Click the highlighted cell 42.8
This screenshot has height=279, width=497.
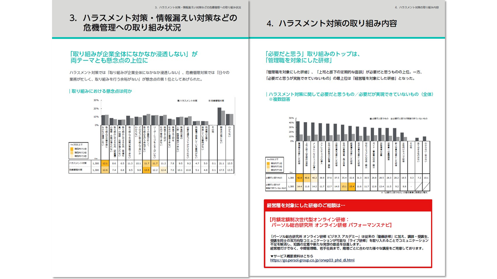pyautogui.click(x=299, y=177)
